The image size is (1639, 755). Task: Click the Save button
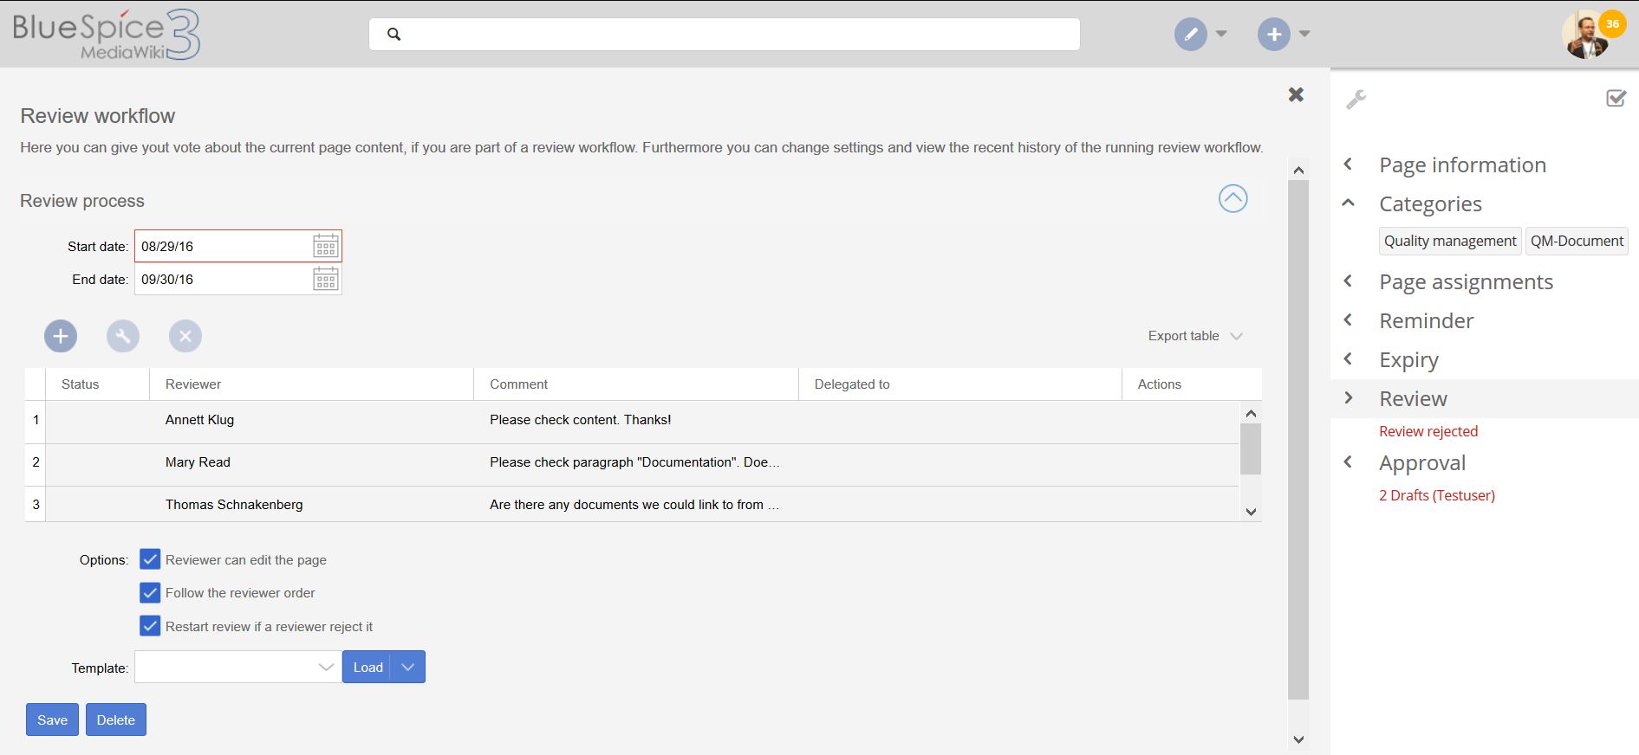[52, 720]
